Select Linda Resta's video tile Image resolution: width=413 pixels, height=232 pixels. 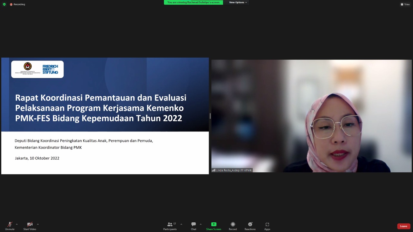pyautogui.click(x=311, y=116)
